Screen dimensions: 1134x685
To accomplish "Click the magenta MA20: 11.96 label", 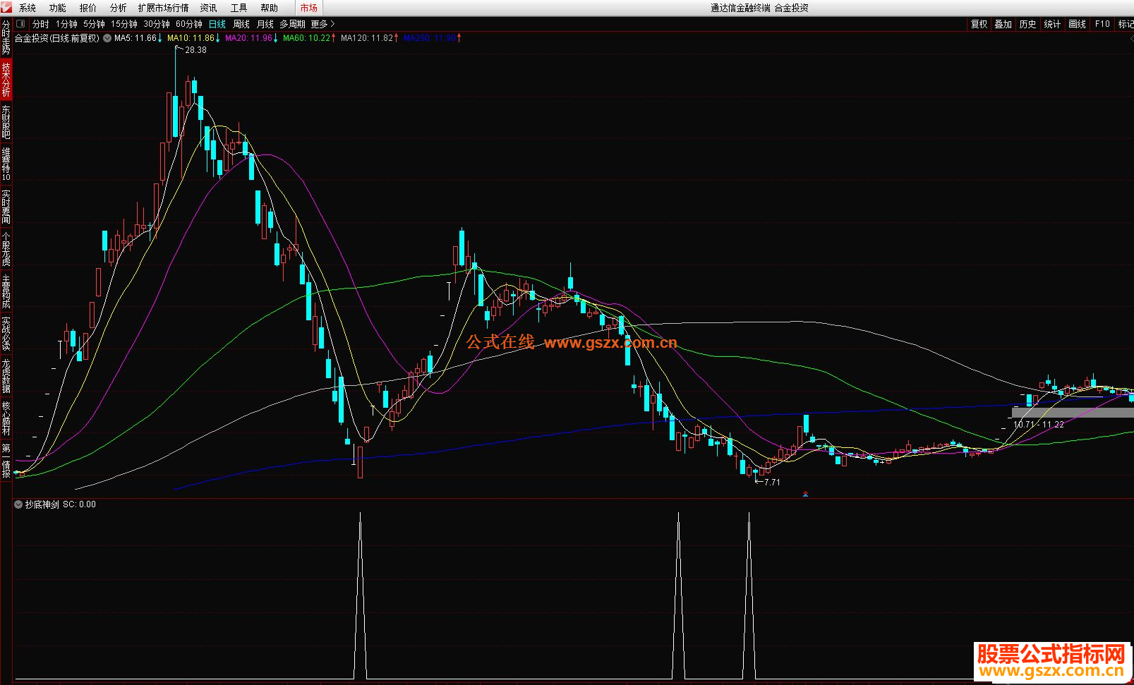I will [248, 38].
